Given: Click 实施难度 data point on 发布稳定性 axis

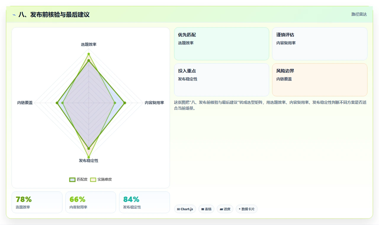Looking at the screenshot, I should point(89,157).
